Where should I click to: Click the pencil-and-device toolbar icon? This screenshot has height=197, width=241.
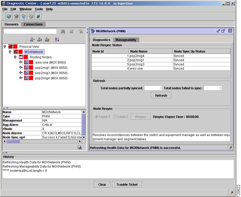[16, 16]
